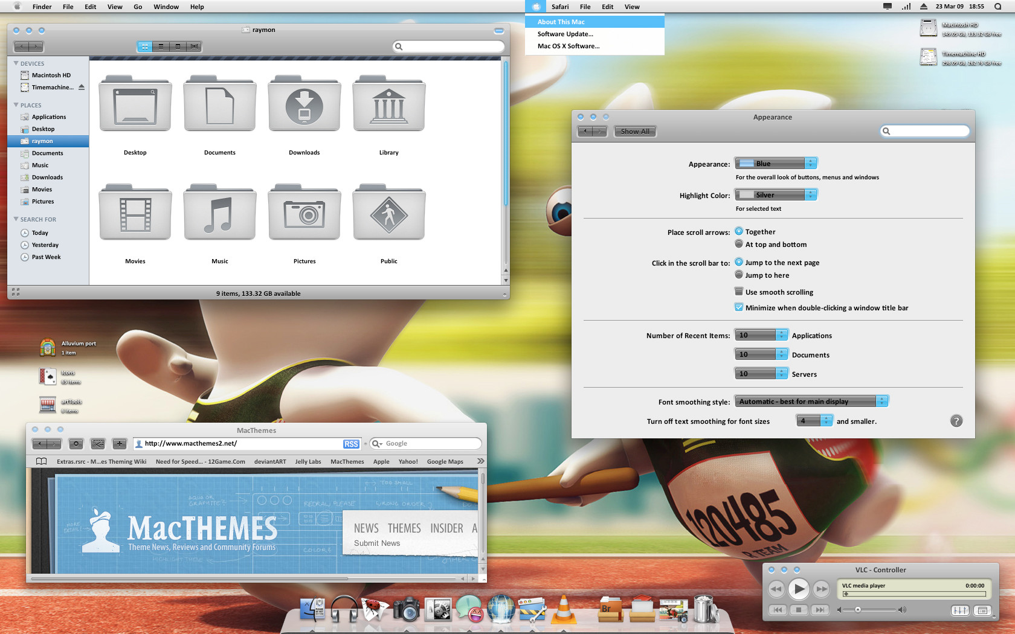Launch the camera app from the Dock
1015x634 pixels.
[407, 609]
